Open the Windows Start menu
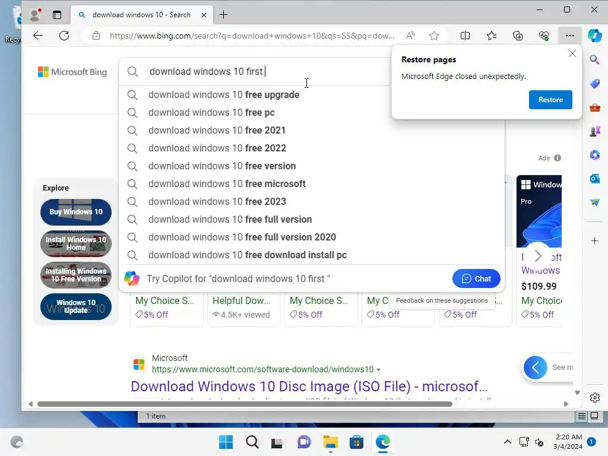This screenshot has width=608, height=456. tap(226, 442)
